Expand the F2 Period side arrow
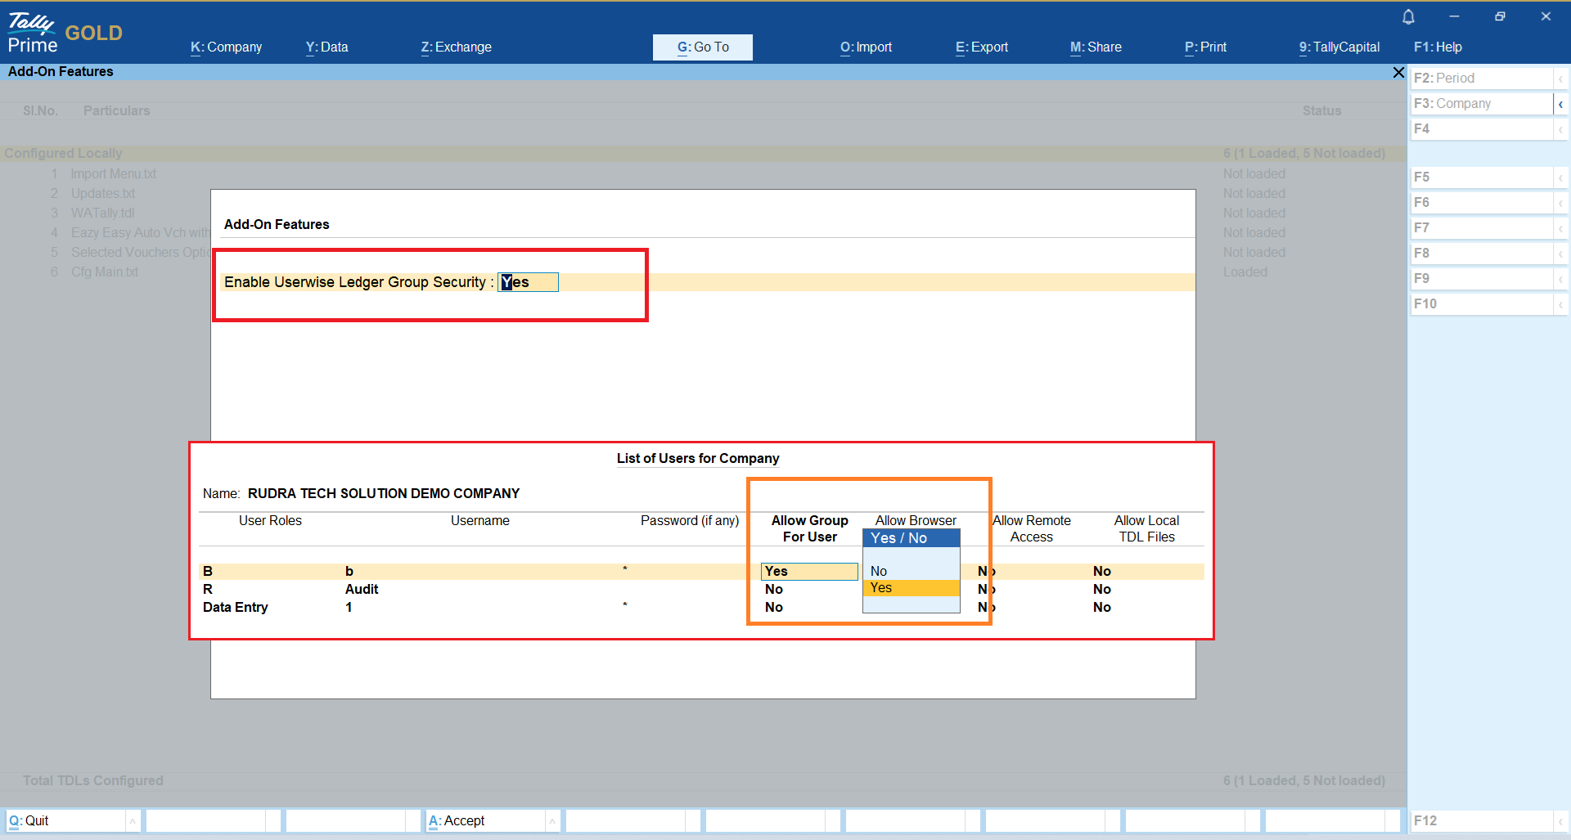Viewport: 1571px width, 840px height. 1560,79
